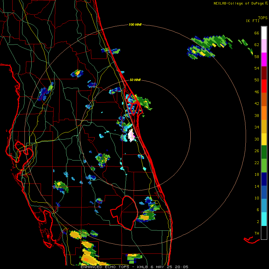The height and width of the screenshot is (269, 269).
Task: Click the black threshold block beside TH
Action: 264,233
